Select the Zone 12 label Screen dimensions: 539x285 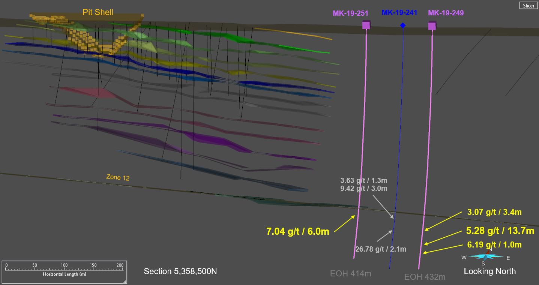click(x=118, y=177)
